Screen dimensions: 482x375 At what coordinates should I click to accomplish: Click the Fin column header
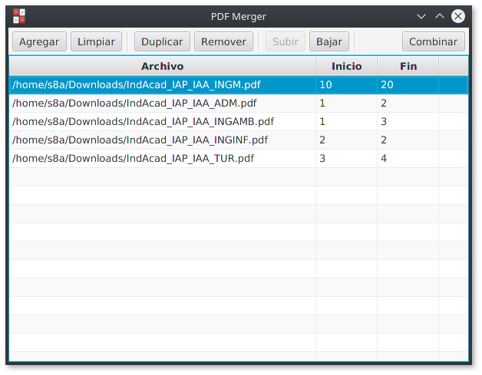[x=408, y=67]
